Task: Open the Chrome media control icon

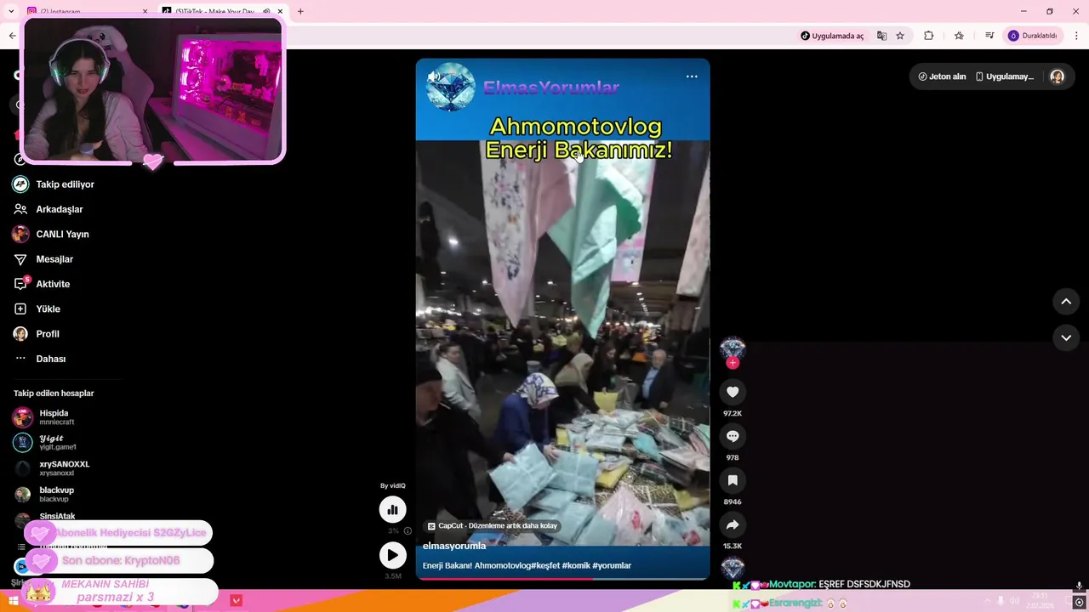Action: tap(989, 36)
